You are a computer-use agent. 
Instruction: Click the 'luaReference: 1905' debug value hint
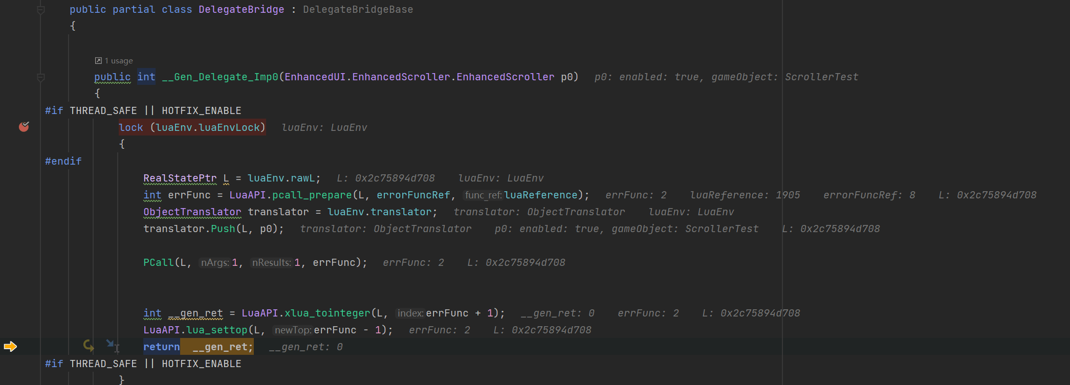point(745,195)
